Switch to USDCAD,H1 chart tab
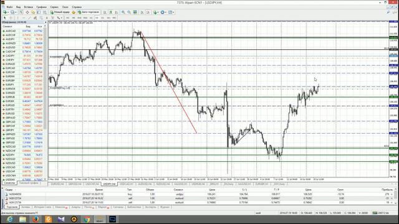Screen dimensions: 399x224 pos(127,184)
